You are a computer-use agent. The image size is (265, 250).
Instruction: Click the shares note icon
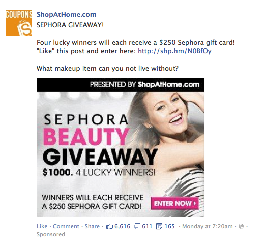159,226
